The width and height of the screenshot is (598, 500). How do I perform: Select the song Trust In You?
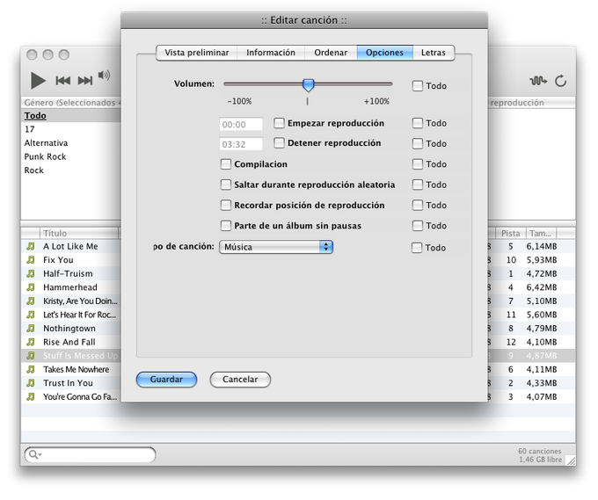tap(68, 383)
